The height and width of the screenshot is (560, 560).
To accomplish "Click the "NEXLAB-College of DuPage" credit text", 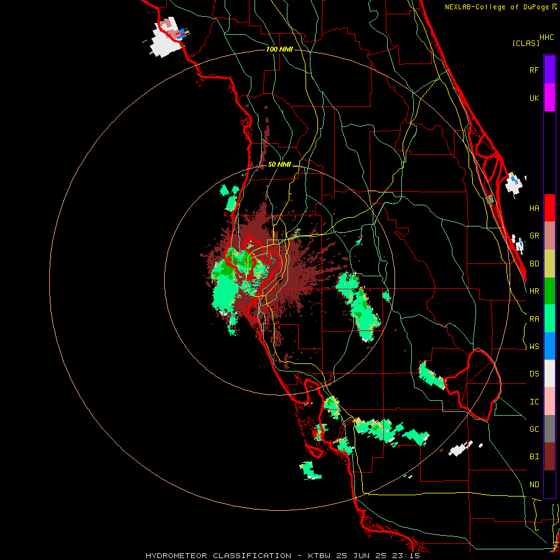I will (497, 7).
